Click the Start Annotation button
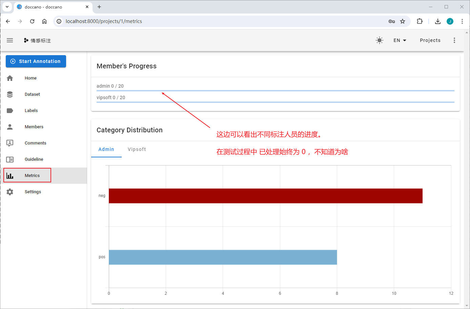 click(36, 61)
